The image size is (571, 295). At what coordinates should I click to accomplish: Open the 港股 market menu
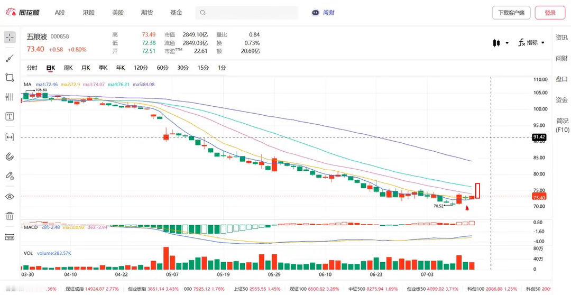[x=89, y=13]
